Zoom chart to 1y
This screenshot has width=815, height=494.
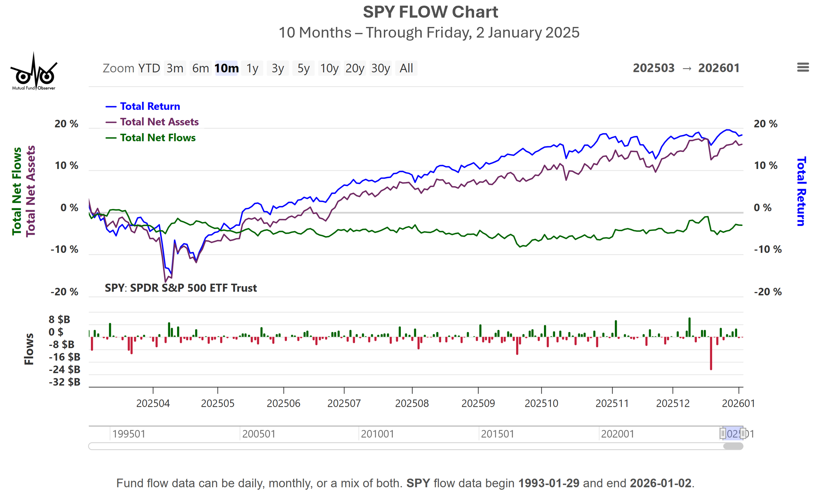click(x=252, y=68)
